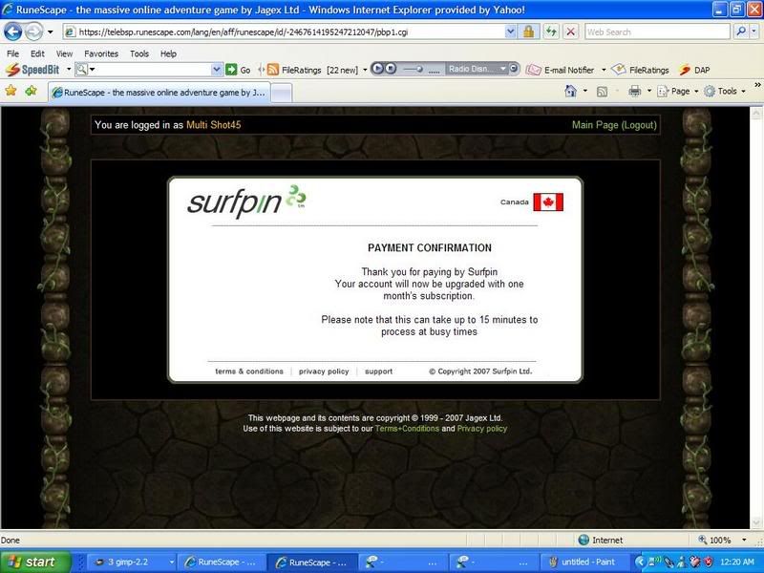This screenshot has height=573, width=764.
Task: Click the Main Page (Logout) link
Action: click(614, 125)
